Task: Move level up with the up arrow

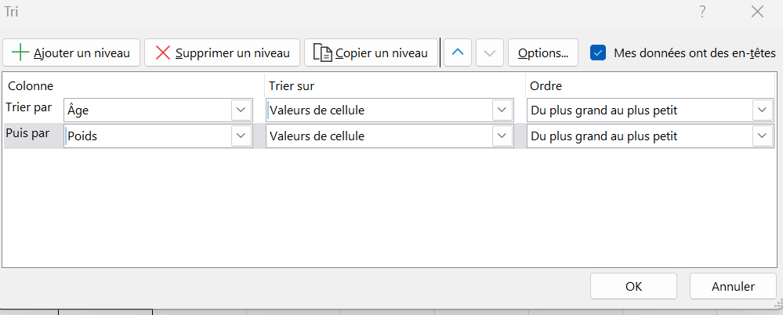Action: pos(459,52)
